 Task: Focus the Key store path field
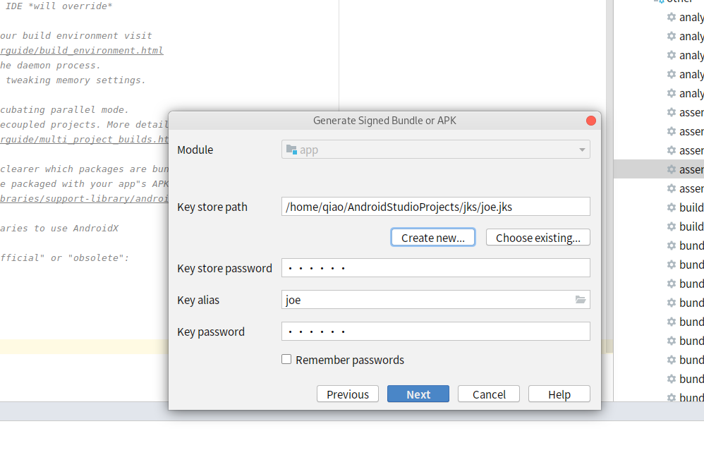[x=435, y=207]
